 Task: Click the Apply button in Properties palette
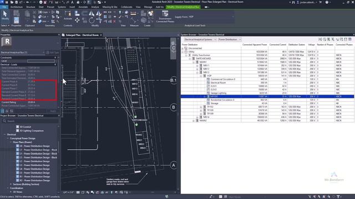tap(53, 111)
